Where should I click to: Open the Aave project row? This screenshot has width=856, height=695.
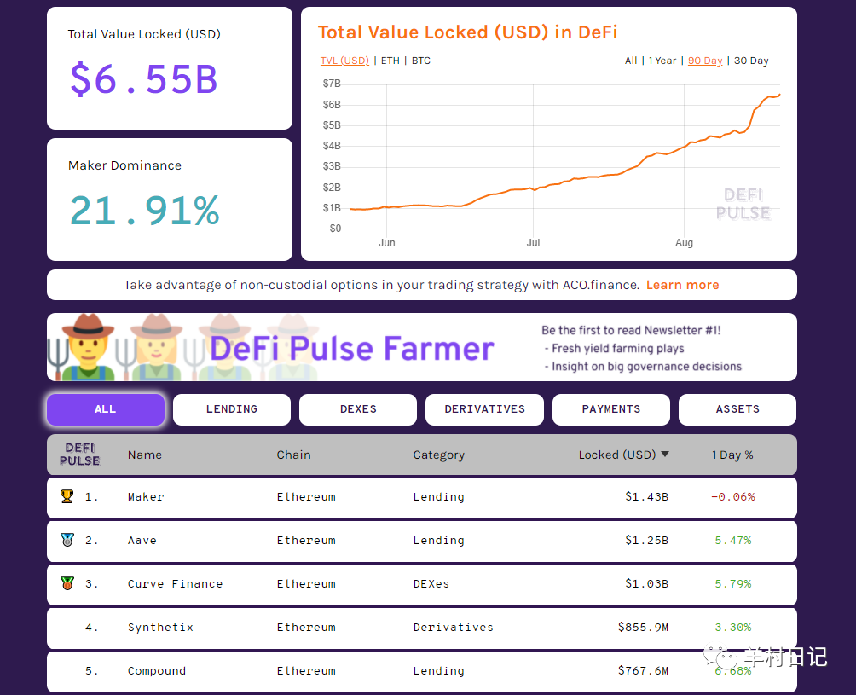[x=421, y=541]
